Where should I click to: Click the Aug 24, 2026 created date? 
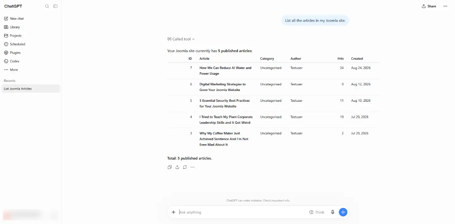361,68
